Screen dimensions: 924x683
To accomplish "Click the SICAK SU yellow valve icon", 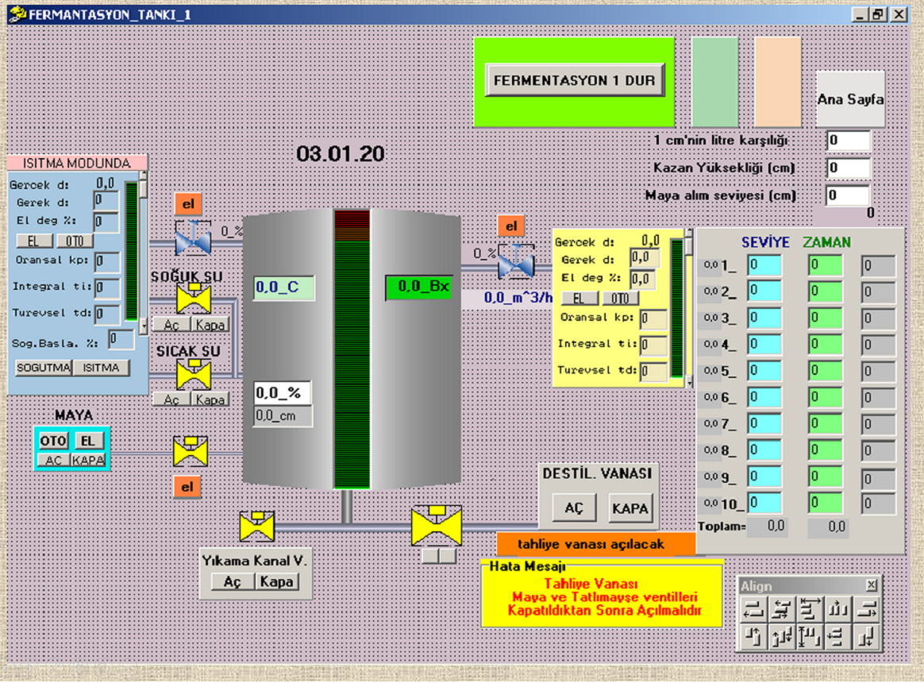I will click(193, 375).
